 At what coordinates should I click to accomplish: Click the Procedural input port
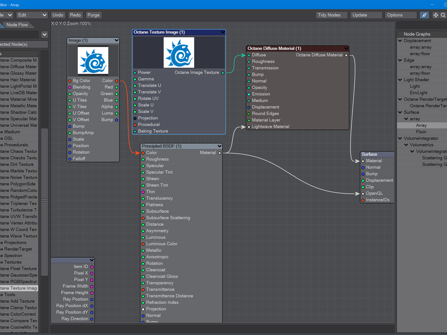135,125
